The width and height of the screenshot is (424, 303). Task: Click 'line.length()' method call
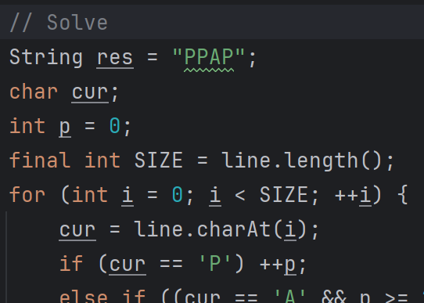pyautogui.click(x=302, y=161)
